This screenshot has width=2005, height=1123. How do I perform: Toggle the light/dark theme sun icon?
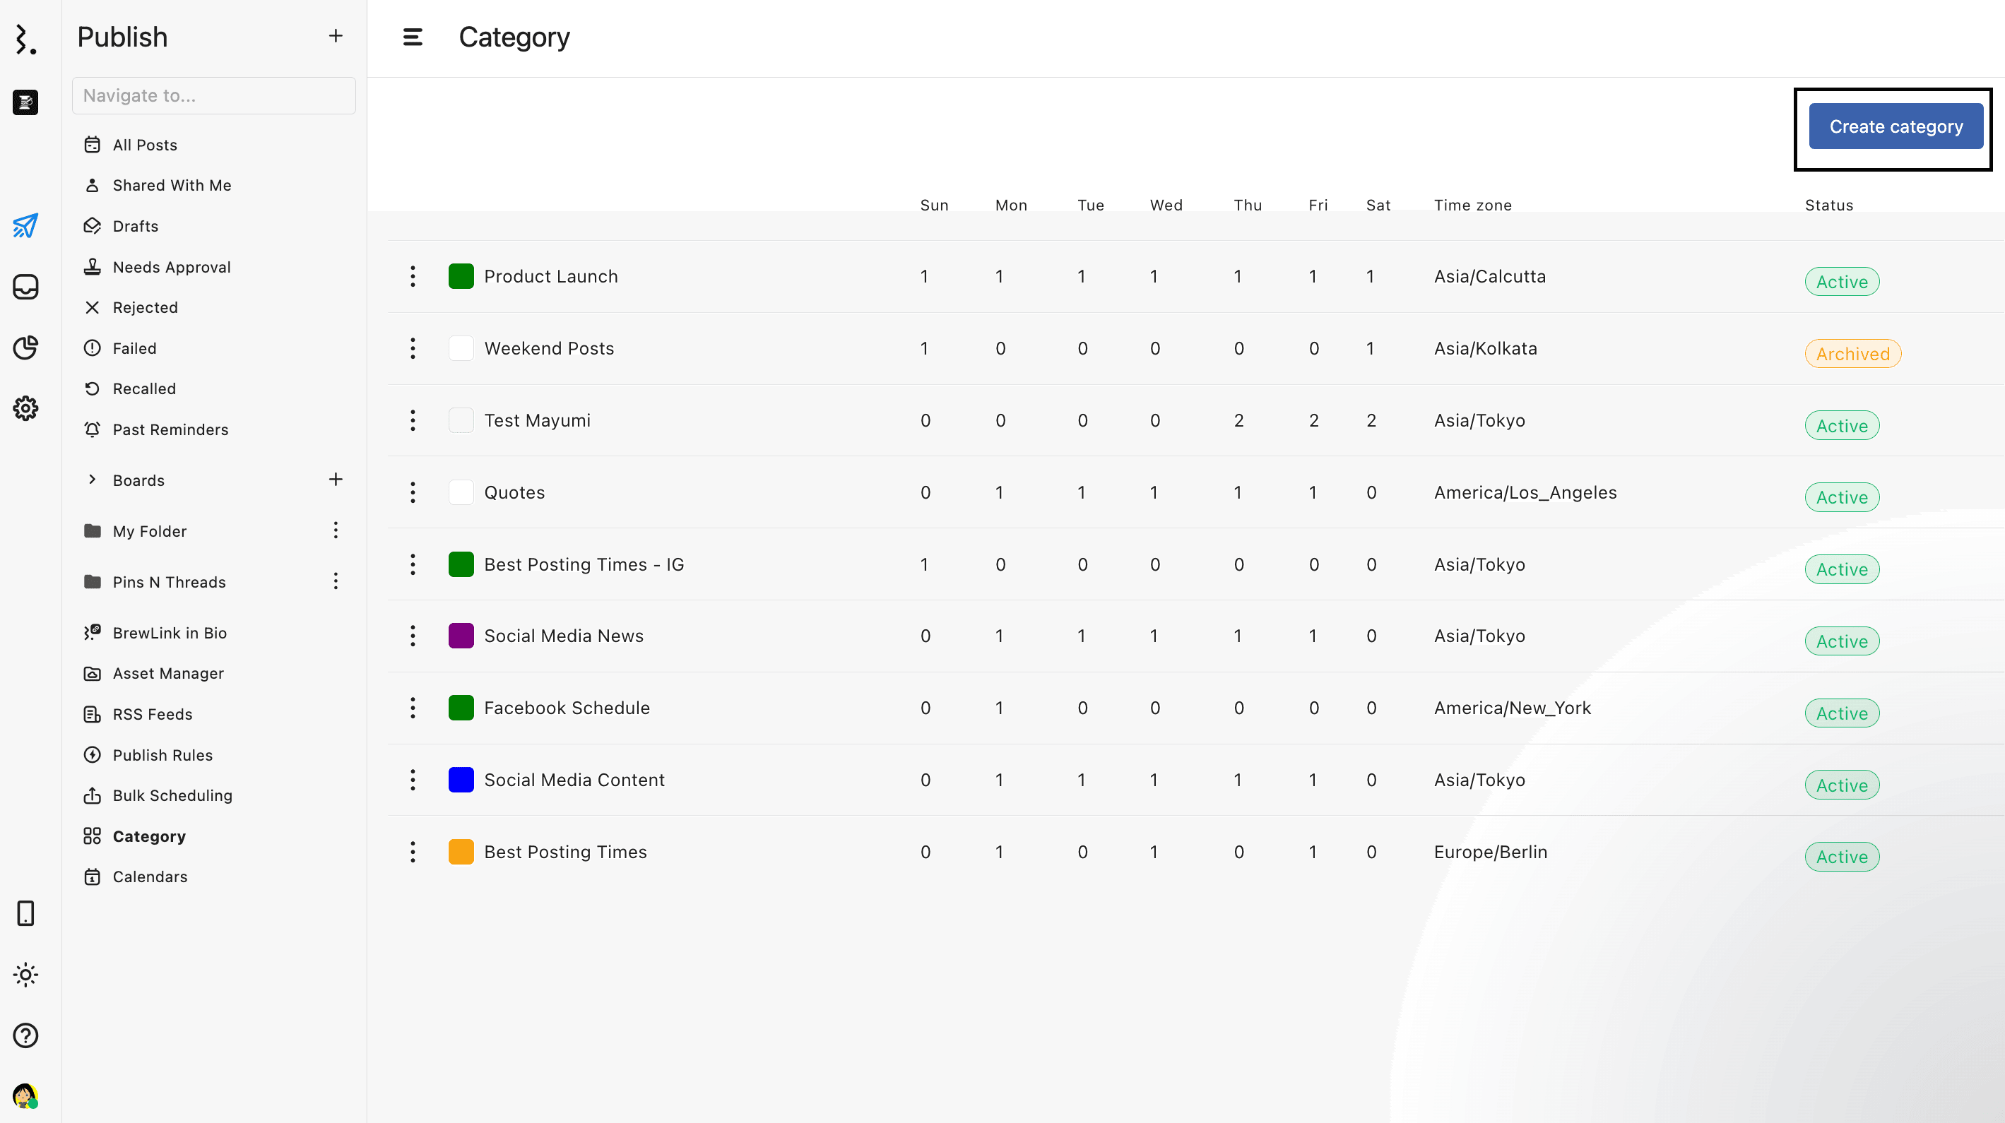point(25,975)
